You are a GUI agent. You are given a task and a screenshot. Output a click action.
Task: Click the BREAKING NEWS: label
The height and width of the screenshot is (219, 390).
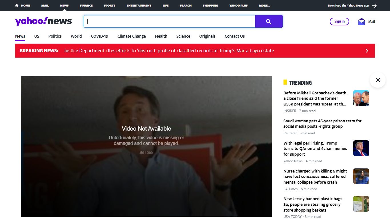[x=39, y=50]
